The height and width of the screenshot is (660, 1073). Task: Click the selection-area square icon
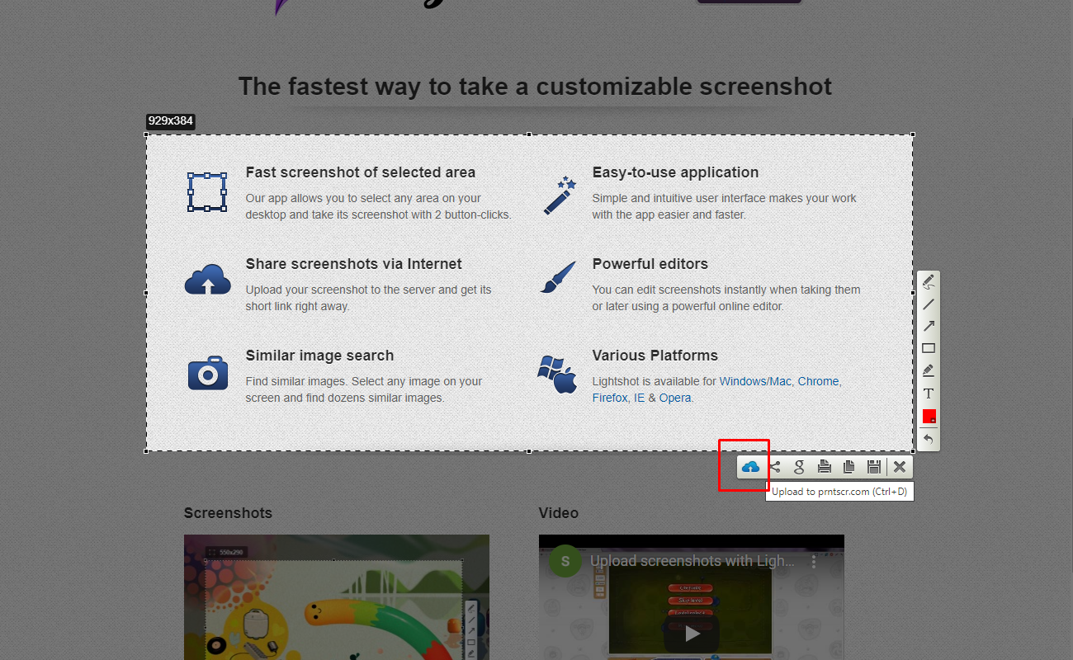pos(207,192)
